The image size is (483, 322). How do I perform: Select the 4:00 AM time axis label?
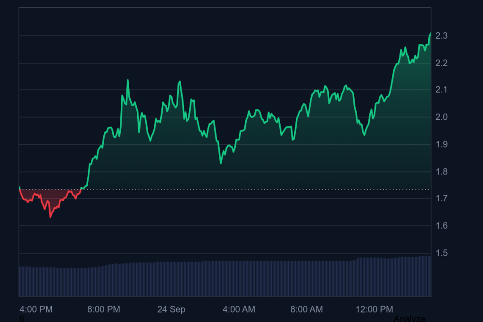coord(239,309)
